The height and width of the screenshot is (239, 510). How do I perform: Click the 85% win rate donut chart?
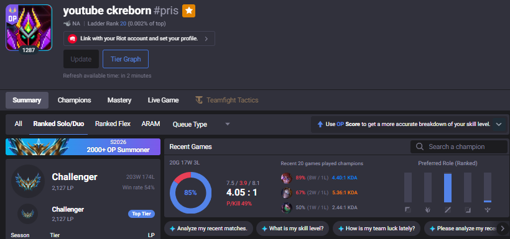190,192
